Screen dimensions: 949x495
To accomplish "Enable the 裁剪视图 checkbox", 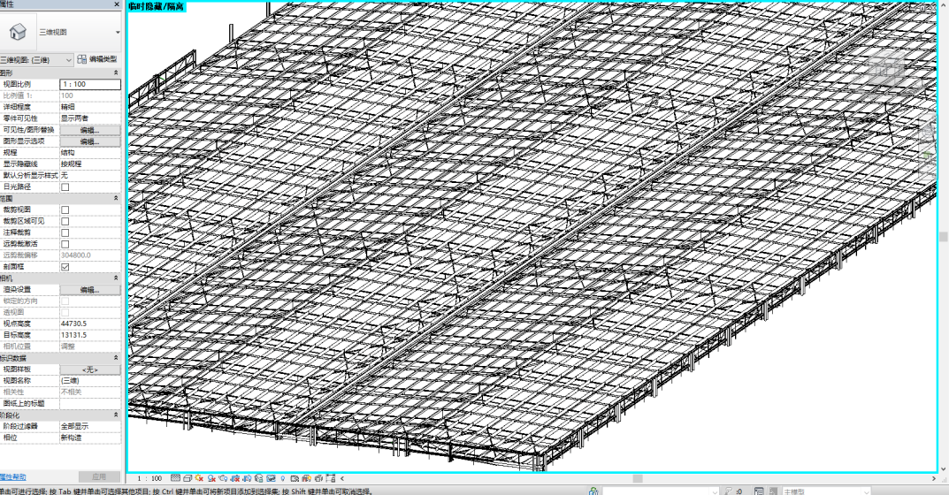I will pyautogui.click(x=65, y=209).
